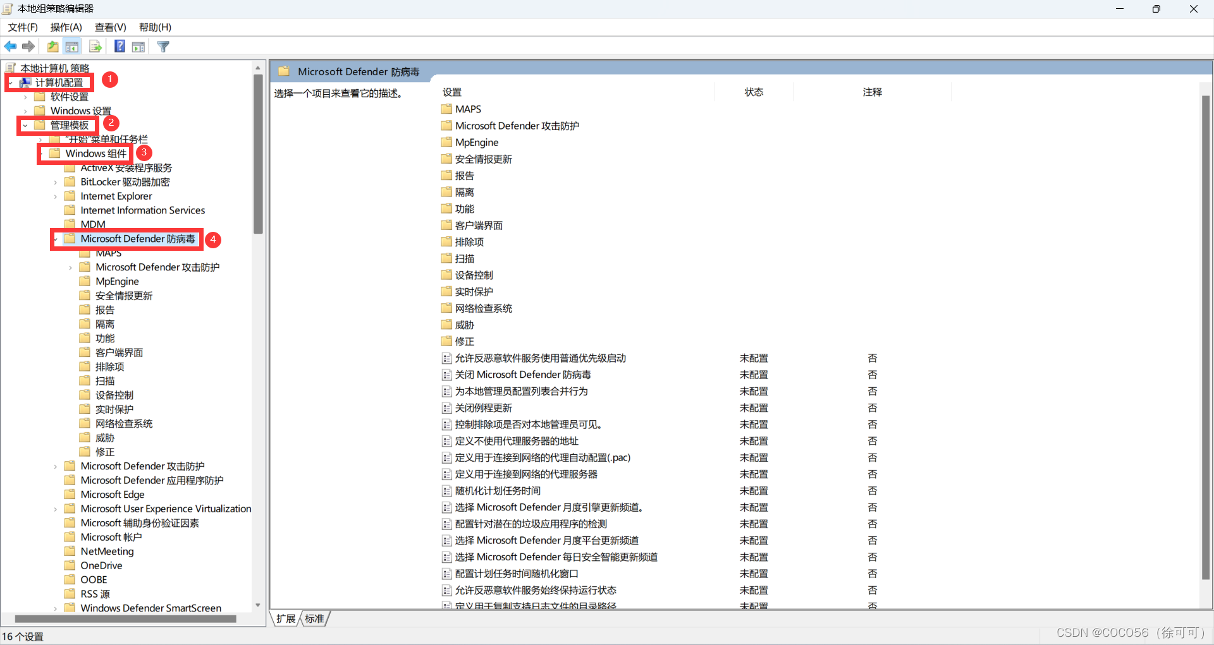
Task: Collapse the 计算机配置 tree node
Action: [x=11, y=83]
